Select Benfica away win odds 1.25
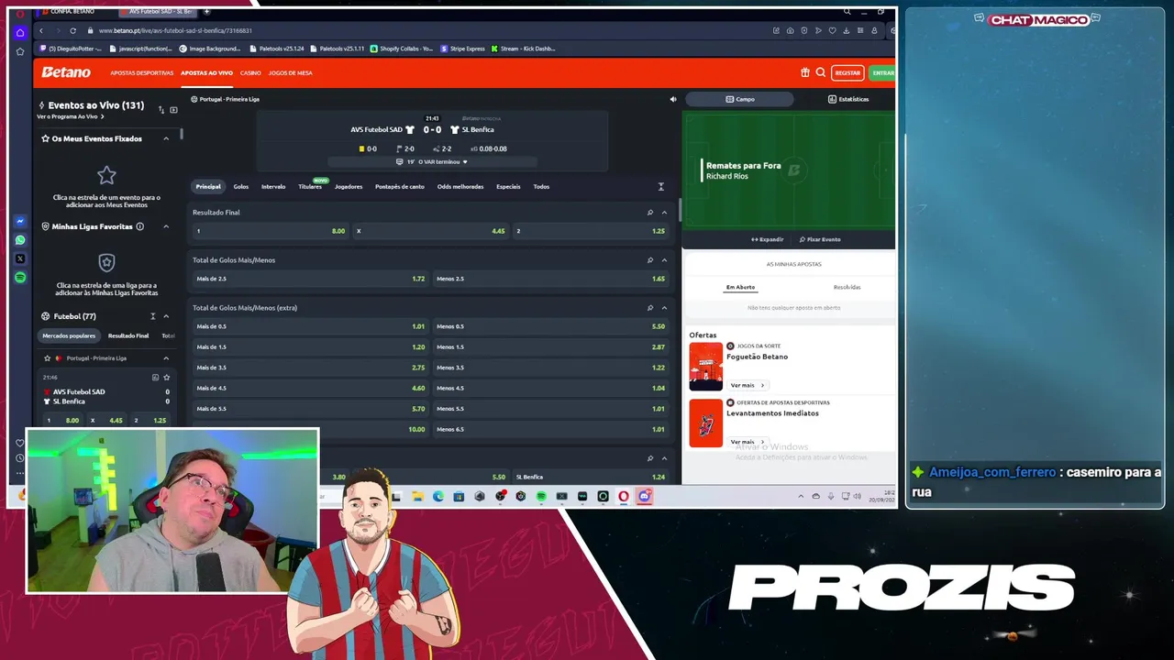The image size is (1174, 660). click(590, 231)
